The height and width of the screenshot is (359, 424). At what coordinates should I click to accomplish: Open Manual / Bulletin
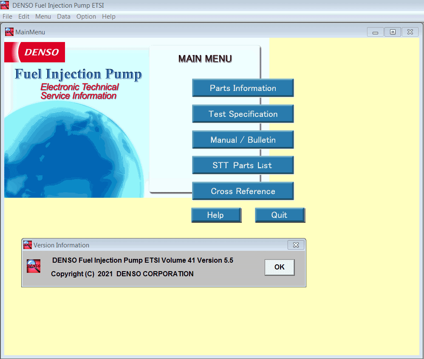tap(243, 139)
